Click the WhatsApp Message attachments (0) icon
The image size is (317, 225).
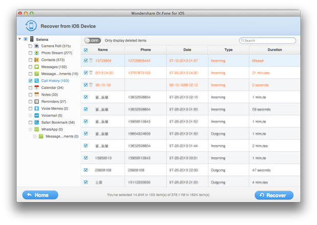click(x=41, y=136)
